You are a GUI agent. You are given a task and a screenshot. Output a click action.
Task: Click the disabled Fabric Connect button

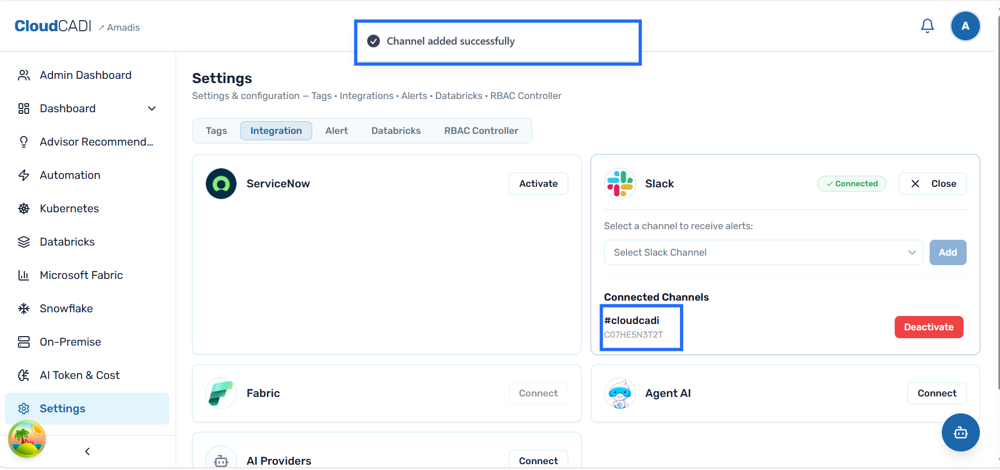[x=538, y=393]
